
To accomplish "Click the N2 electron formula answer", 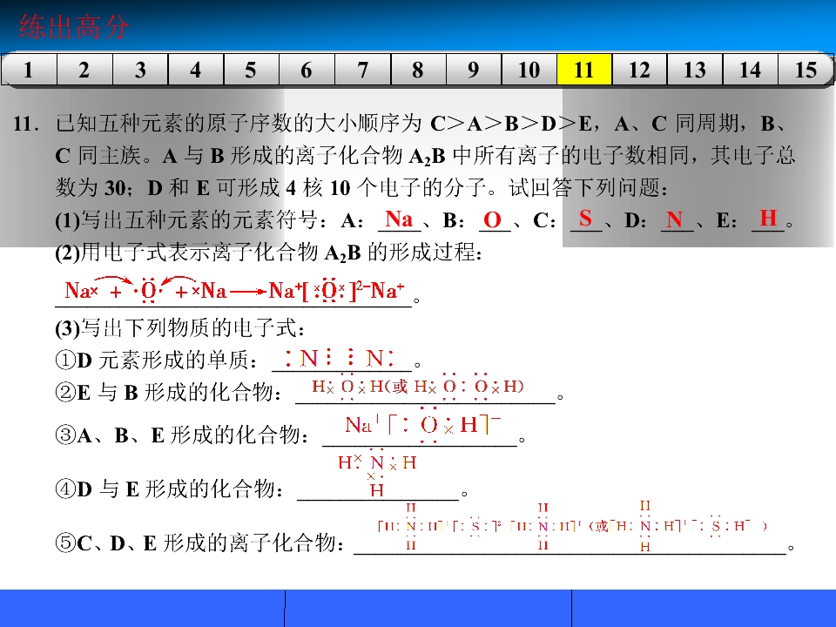I will [x=340, y=358].
